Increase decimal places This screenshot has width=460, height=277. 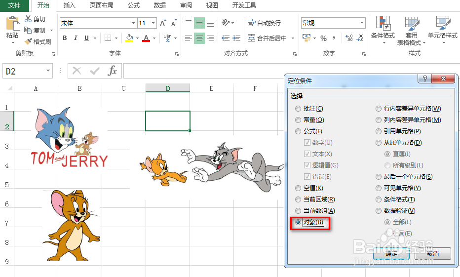pyautogui.click(x=349, y=38)
